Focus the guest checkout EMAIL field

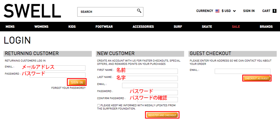pos(243,71)
